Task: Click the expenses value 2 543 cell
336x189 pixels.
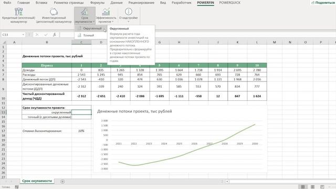Action: click(x=81, y=75)
